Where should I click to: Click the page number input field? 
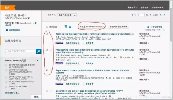141,15
